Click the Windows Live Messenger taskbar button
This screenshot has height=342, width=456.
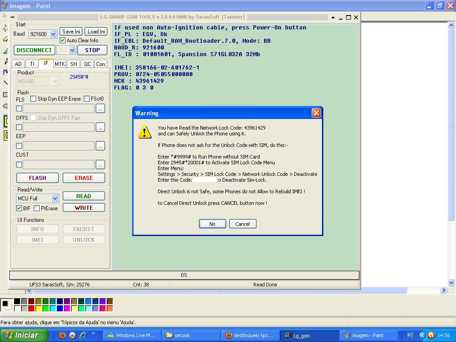point(132,335)
